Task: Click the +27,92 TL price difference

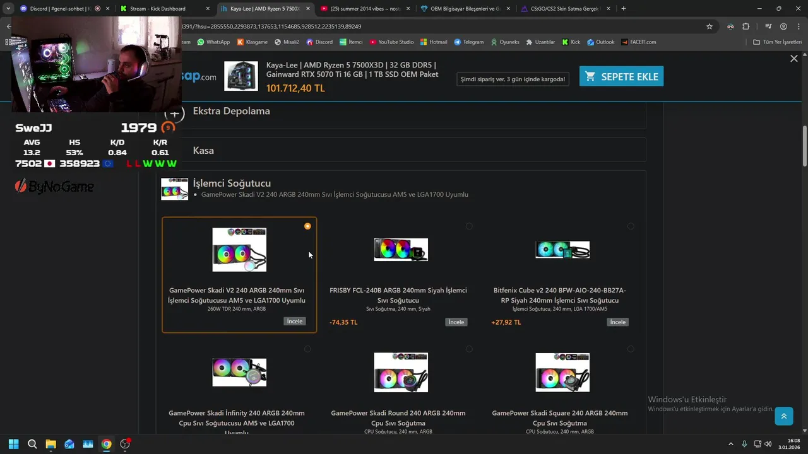Action: click(506, 322)
